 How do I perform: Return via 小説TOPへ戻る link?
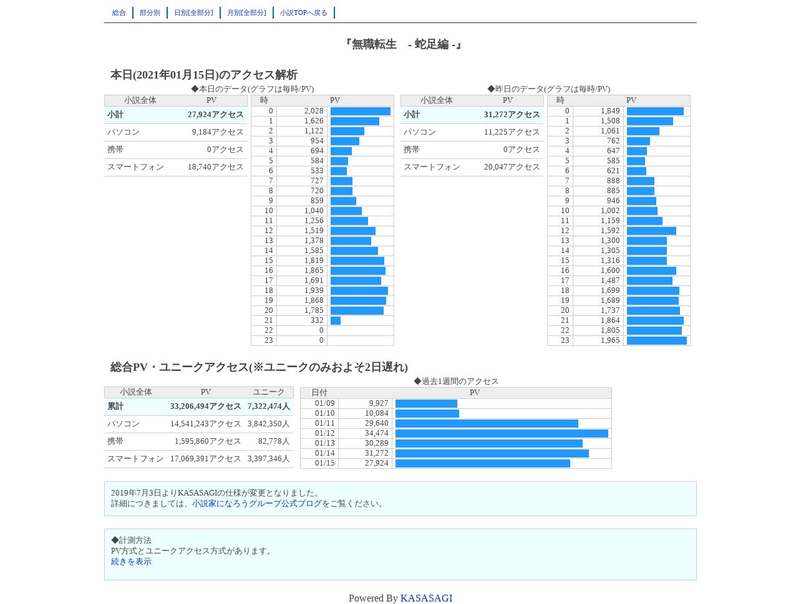point(304,12)
